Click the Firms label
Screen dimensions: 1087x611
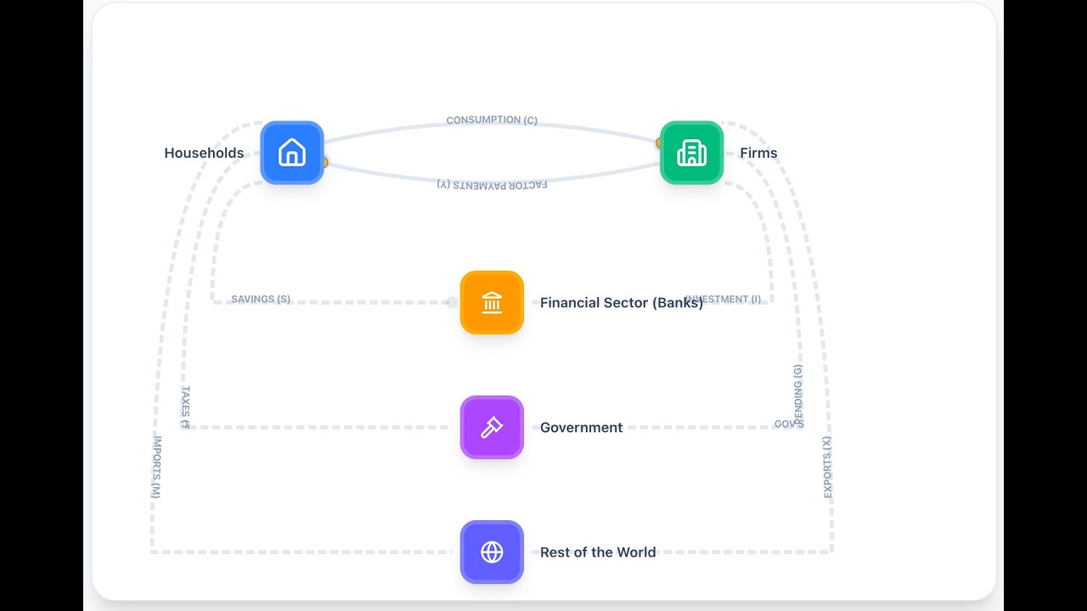[758, 153]
